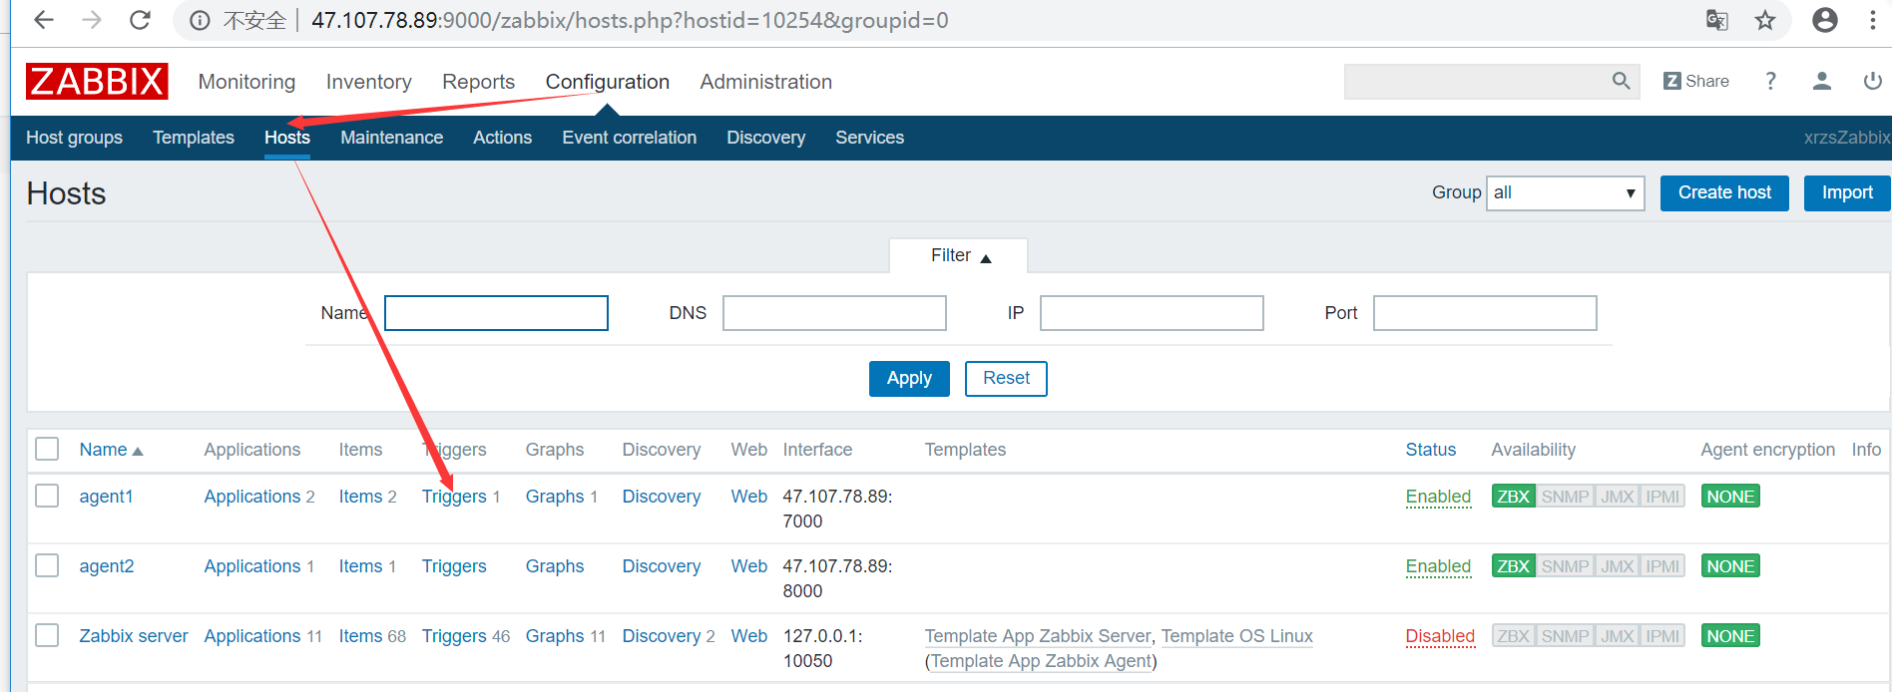1892x692 pixels.
Task: Select the Hosts submenu tab
Action: 287,138
